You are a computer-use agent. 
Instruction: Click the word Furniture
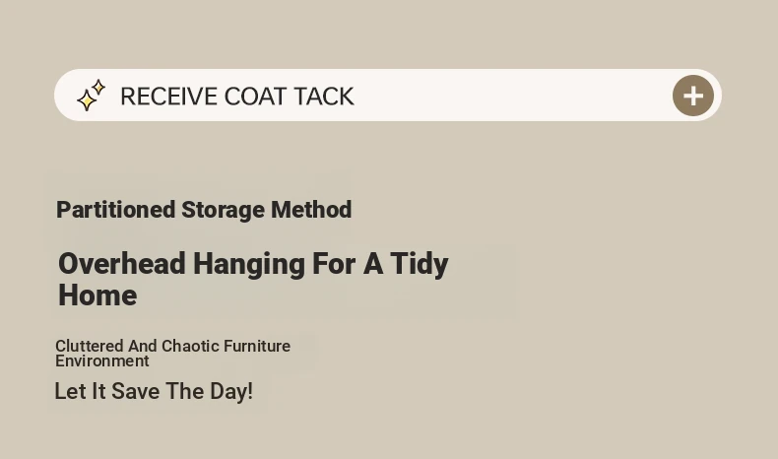pos(257,346)
